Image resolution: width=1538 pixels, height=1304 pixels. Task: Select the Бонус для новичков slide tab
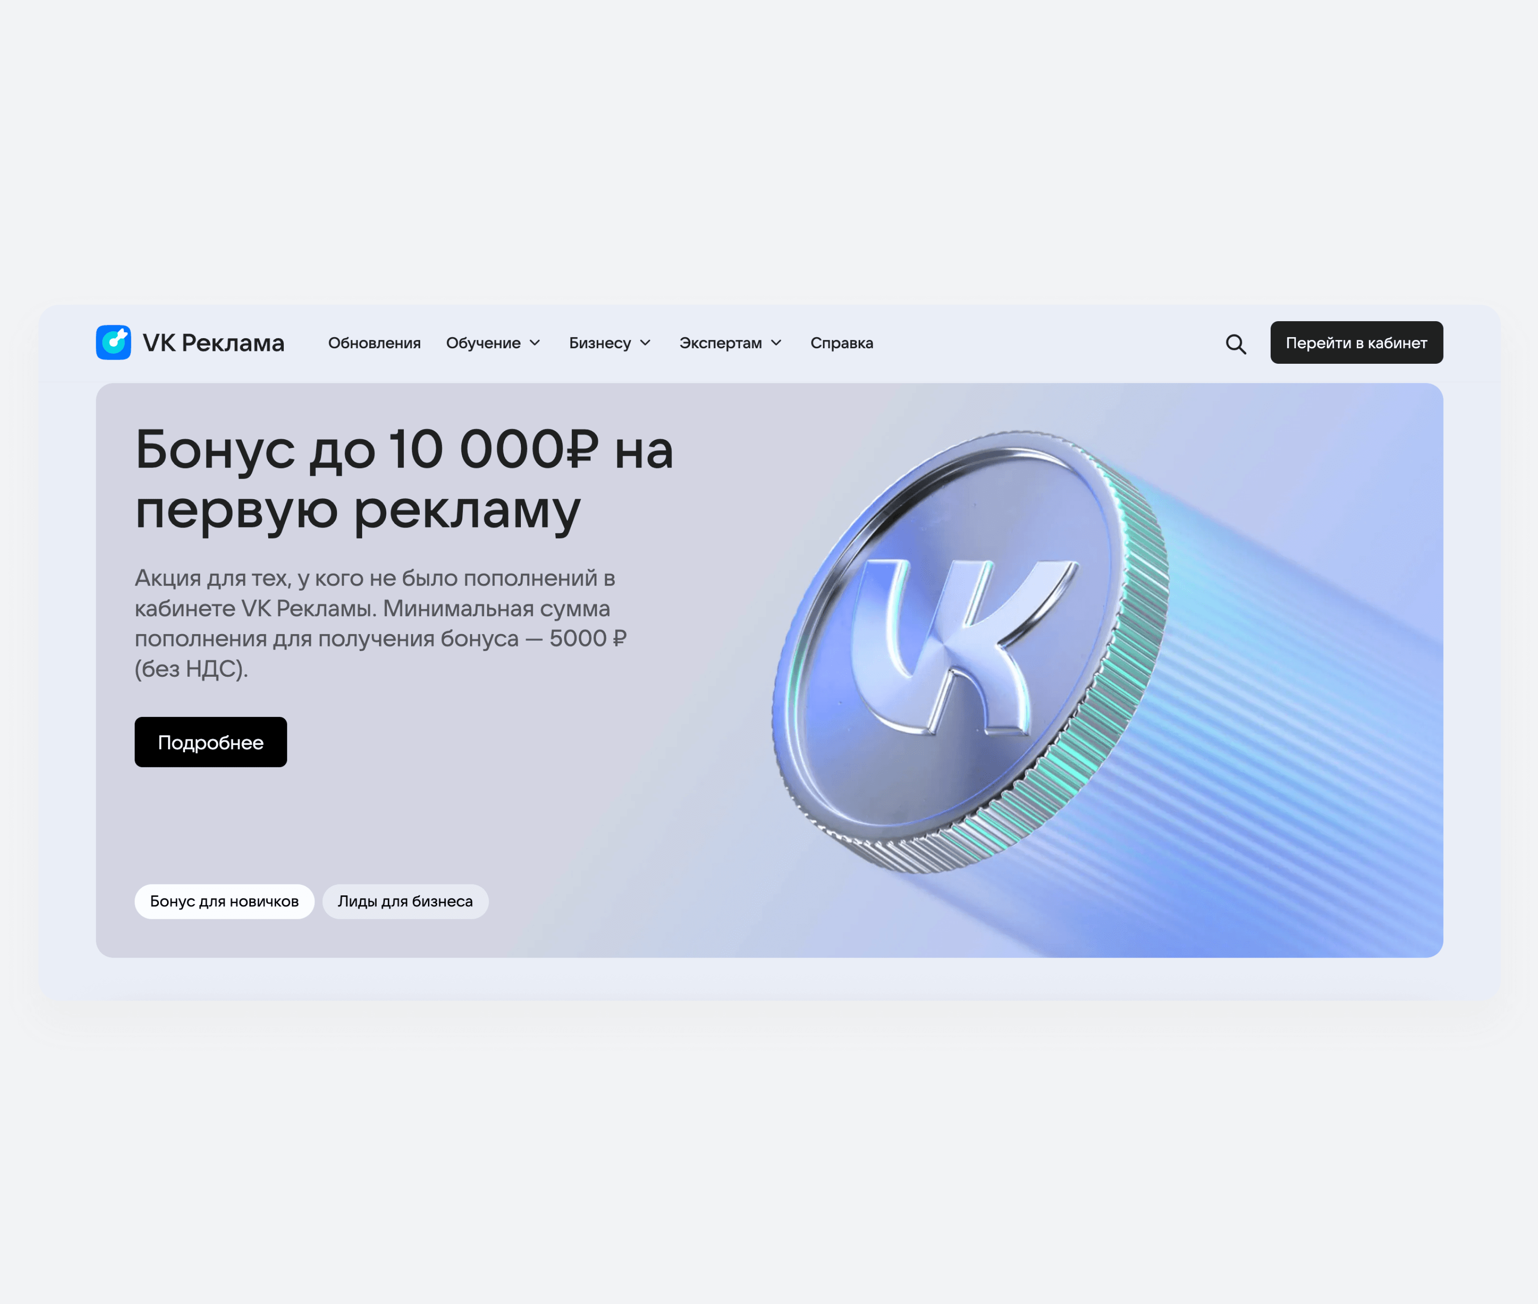(224, 901)
